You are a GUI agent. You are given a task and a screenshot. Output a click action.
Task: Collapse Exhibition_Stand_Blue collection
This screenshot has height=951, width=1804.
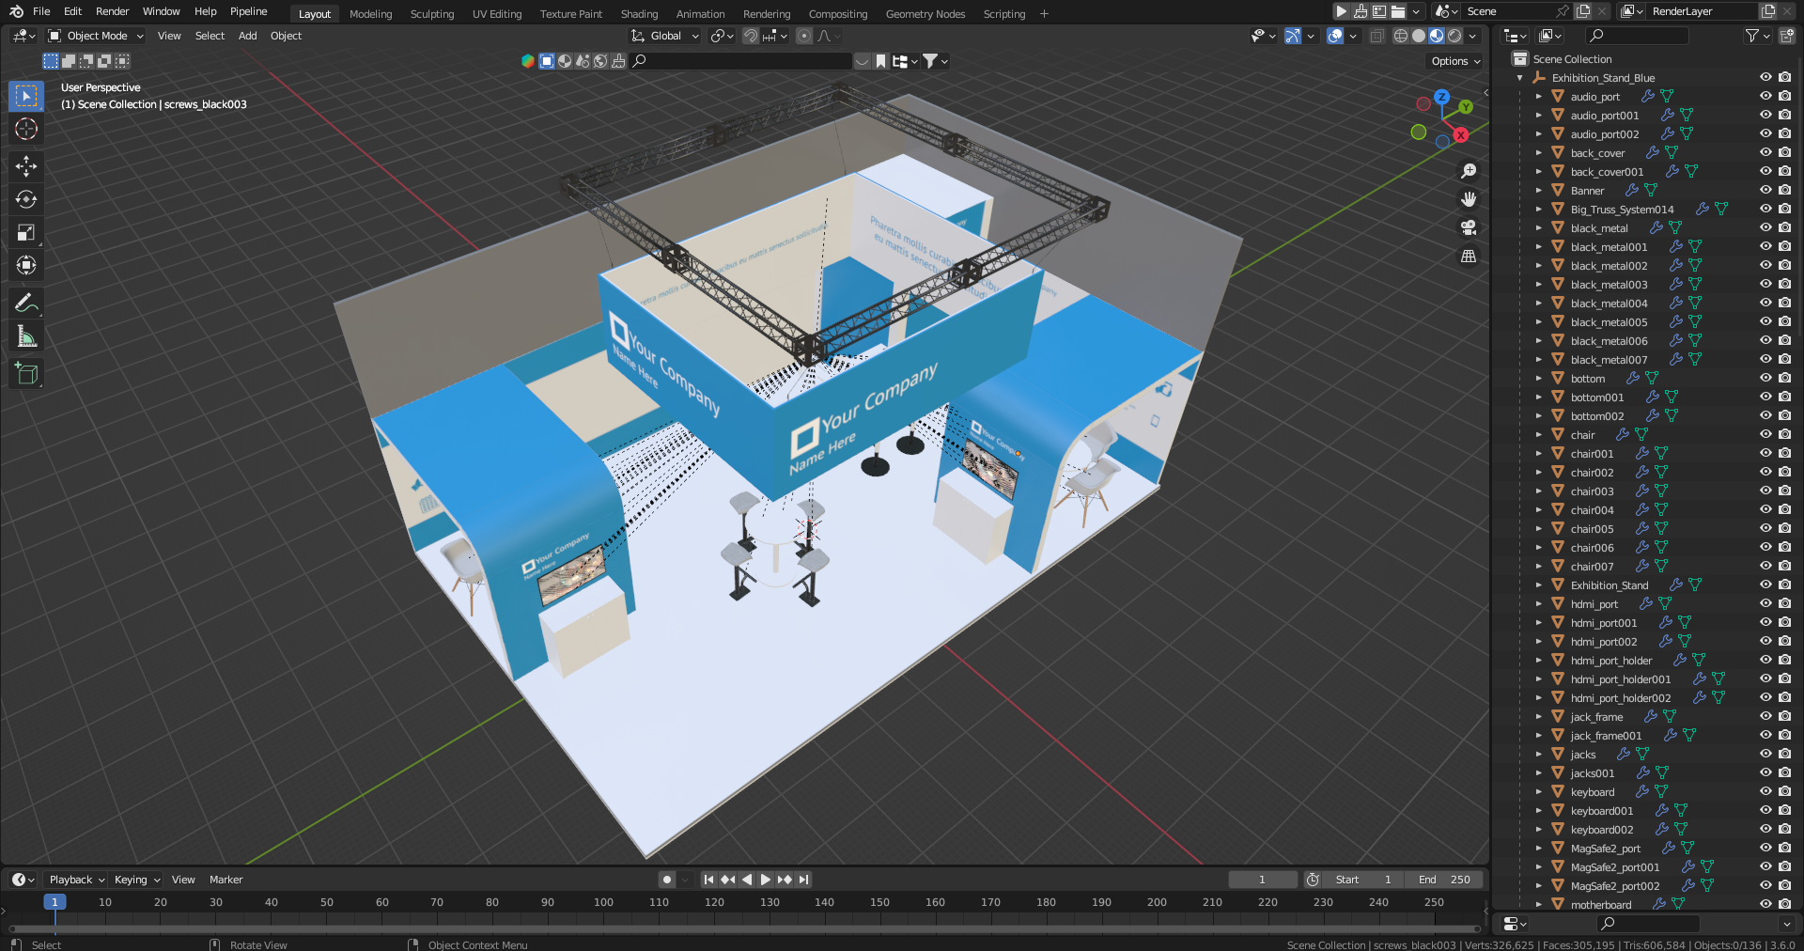click(1520, 78)
